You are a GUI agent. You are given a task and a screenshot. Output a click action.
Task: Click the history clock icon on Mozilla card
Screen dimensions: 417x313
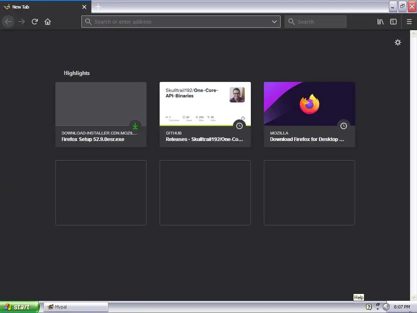(x=344, y=126)
